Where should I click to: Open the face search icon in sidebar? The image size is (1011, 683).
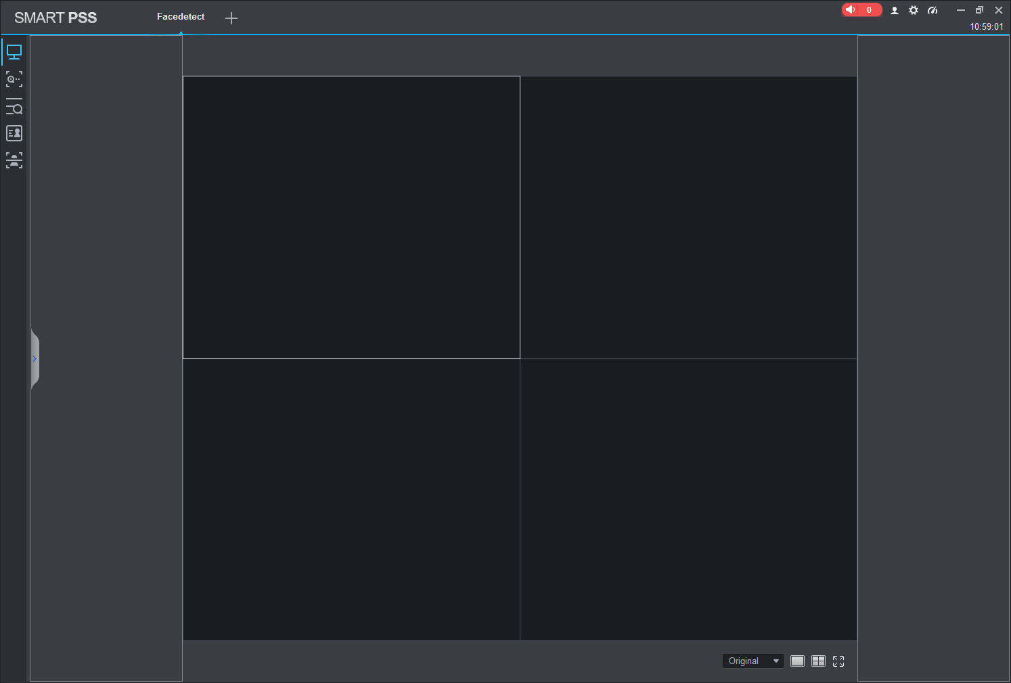coord(14,79)
